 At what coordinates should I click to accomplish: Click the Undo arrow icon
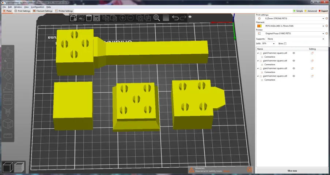(175, 18)
